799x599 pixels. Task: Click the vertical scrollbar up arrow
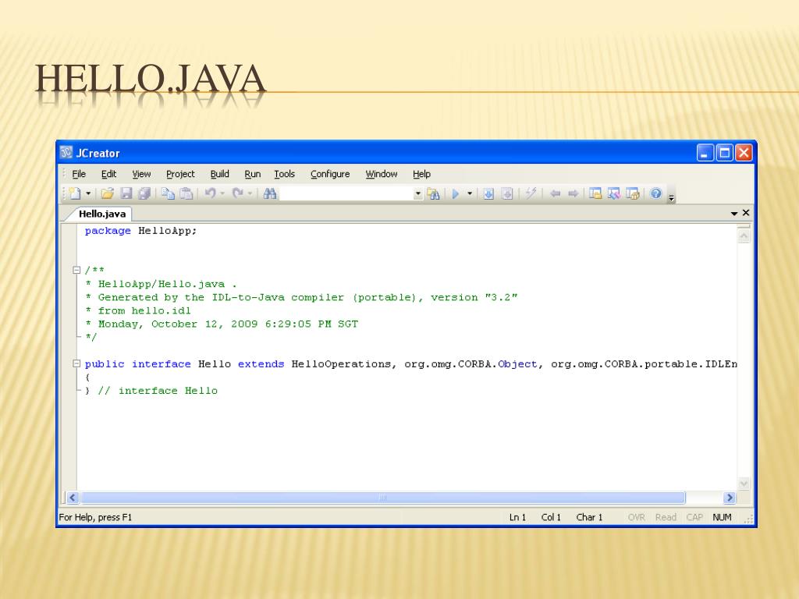[x=744, y=236]
